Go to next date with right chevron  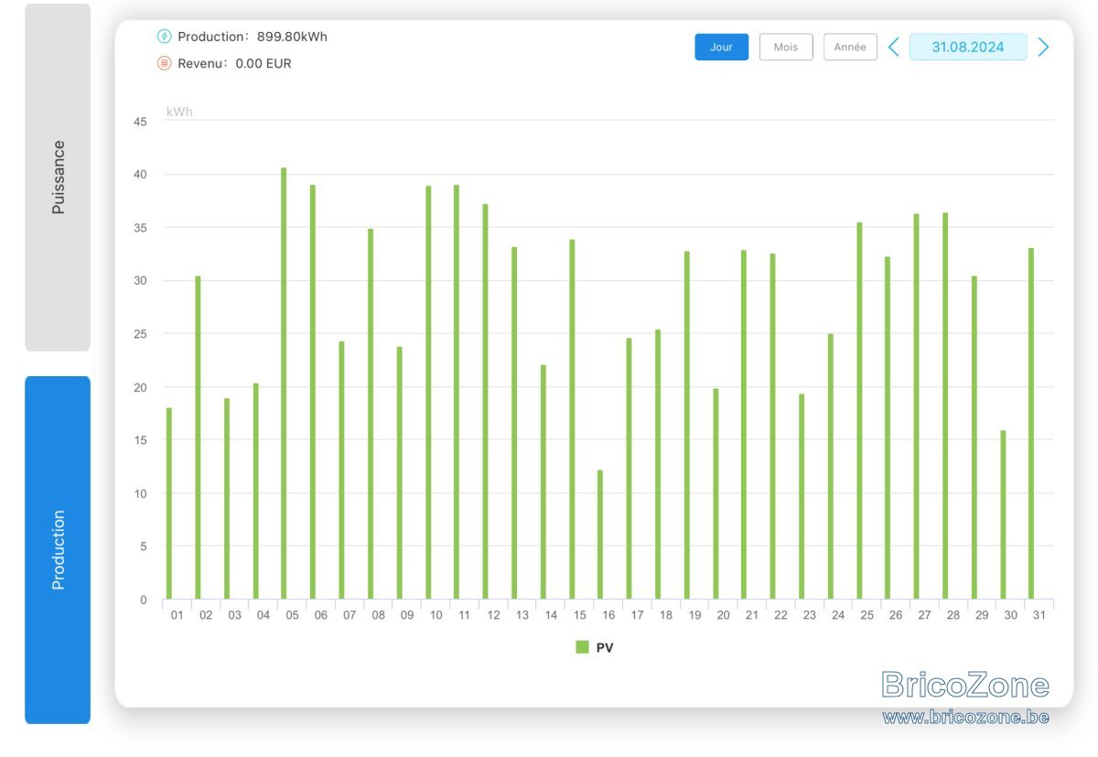[1043, 47]
